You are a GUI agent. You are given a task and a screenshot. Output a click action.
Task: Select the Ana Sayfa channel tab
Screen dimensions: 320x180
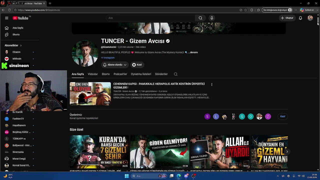78,74
